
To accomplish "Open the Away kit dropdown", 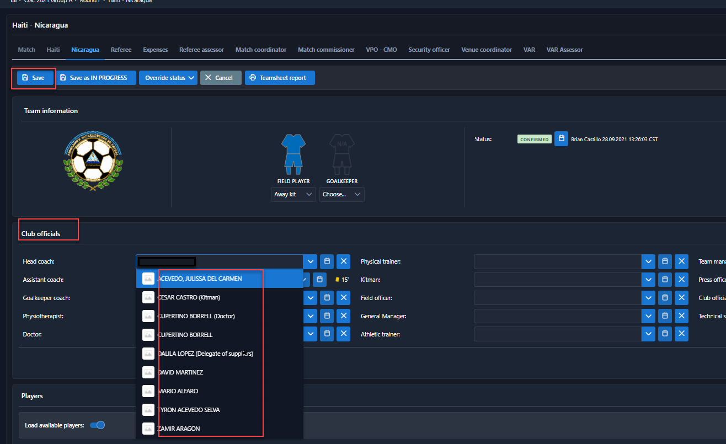I will pos(293,195).
